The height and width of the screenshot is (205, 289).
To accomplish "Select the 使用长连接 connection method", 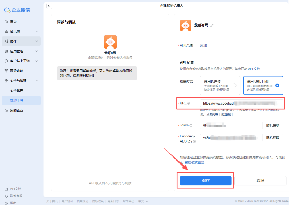I will pyautogui.click(x=220, y=86).
